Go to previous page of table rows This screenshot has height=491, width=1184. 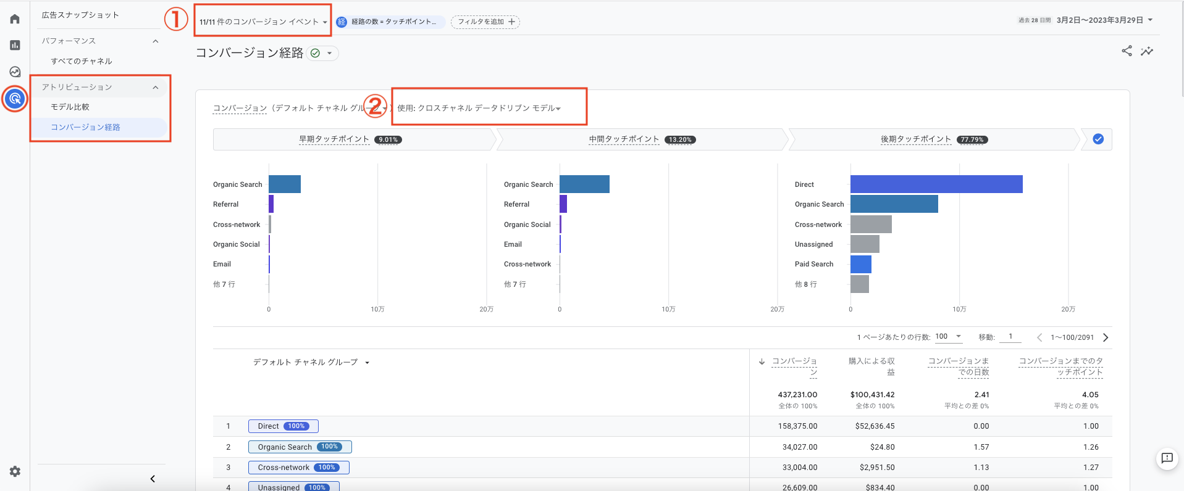[1039, 337]
